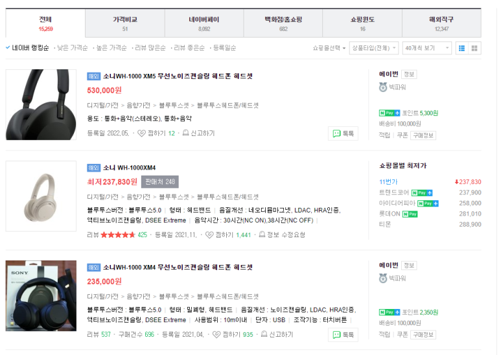Switch to list view icon

[x=461, y=48]
